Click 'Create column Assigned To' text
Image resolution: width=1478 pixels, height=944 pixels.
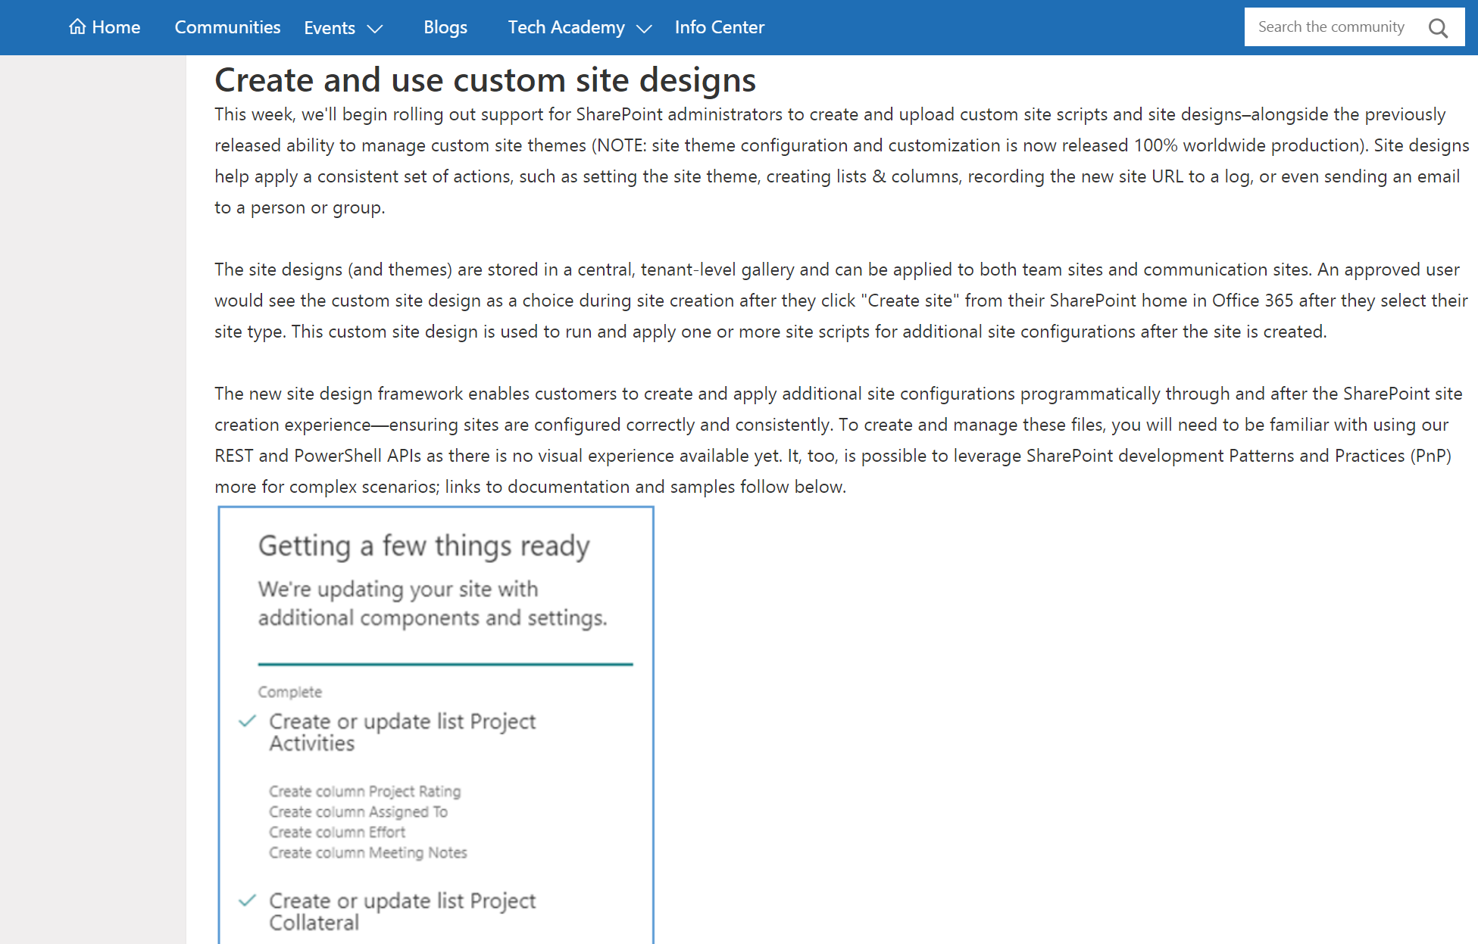(x=358, y=812)
